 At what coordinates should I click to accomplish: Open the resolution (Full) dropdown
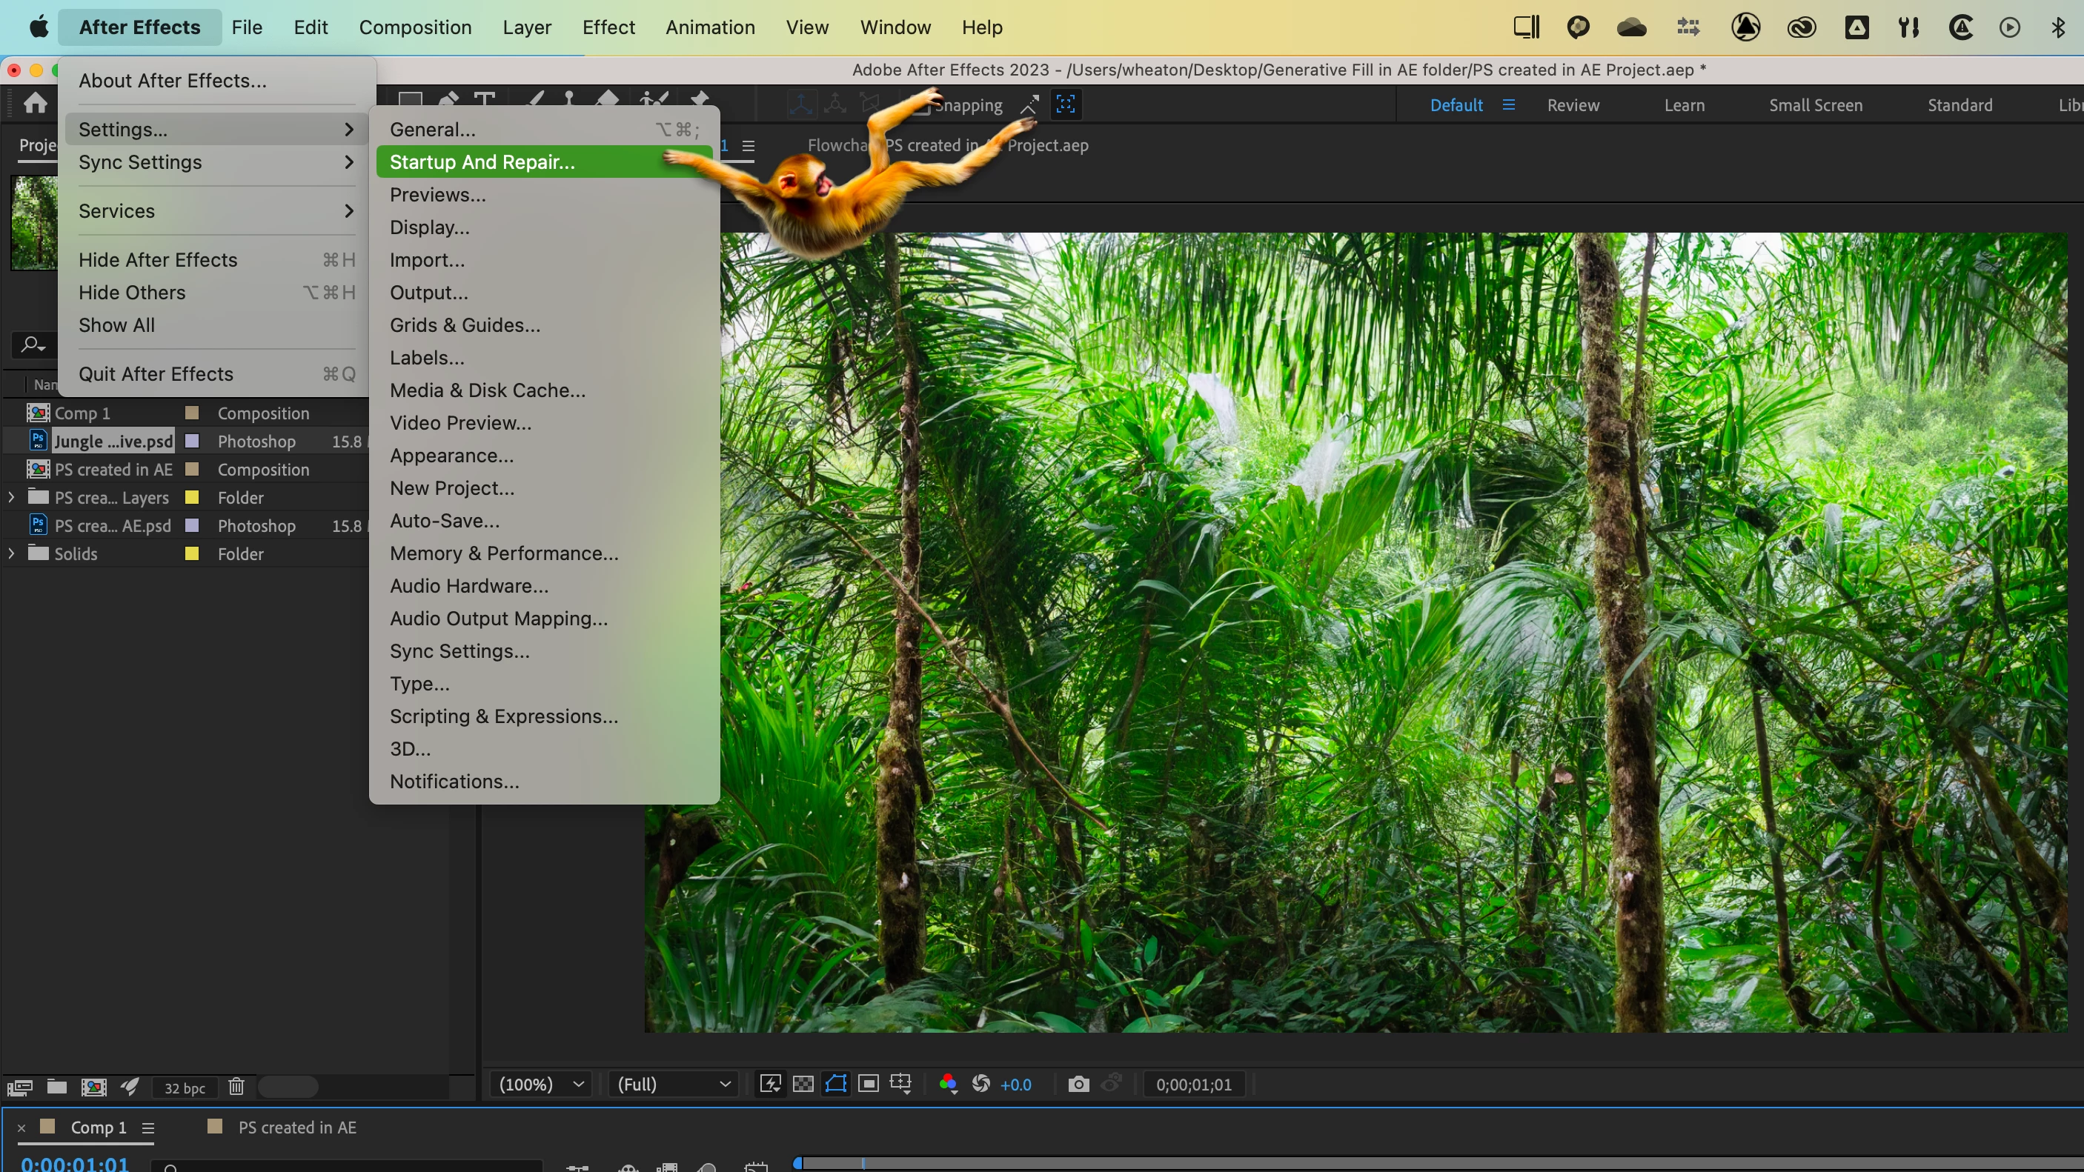tap(673, 1084)
